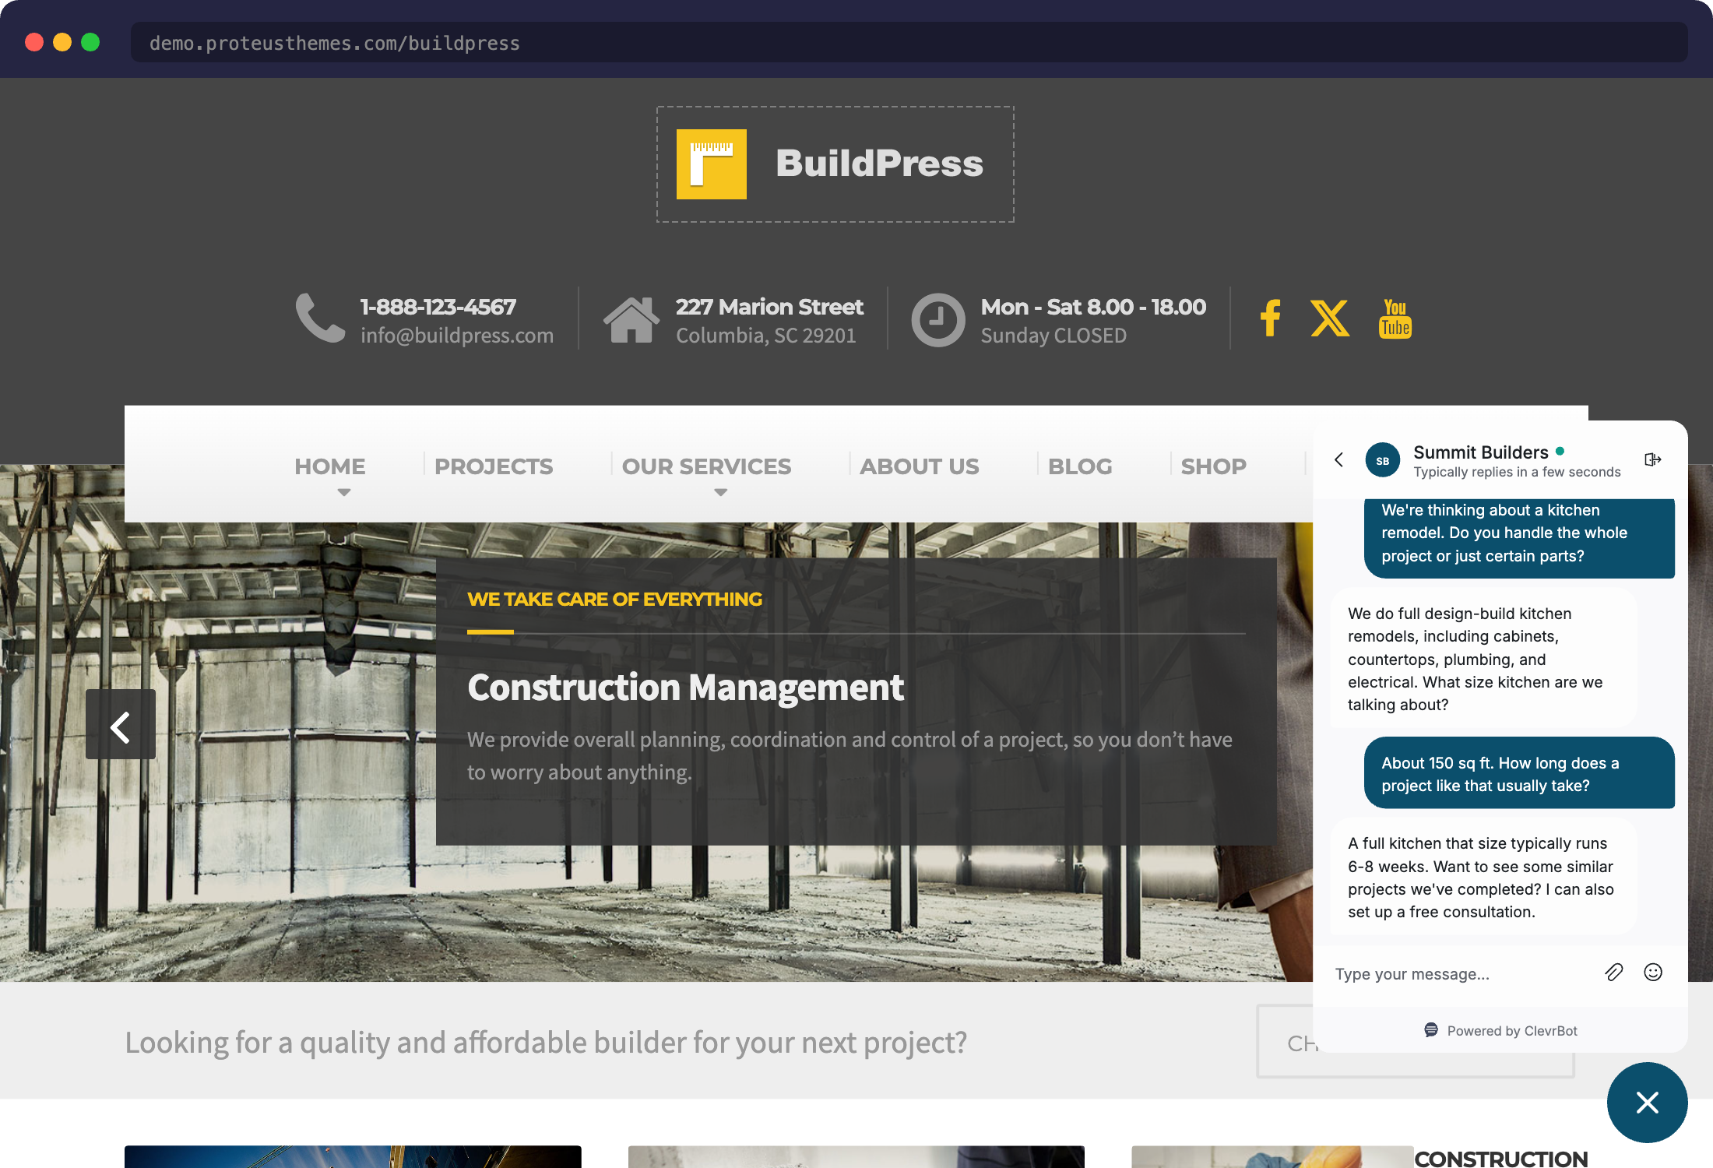Click the clock opening-hours icon
Image resolution: width=1713 pixels, height=1168 pixels.
(x=938, y=318)
